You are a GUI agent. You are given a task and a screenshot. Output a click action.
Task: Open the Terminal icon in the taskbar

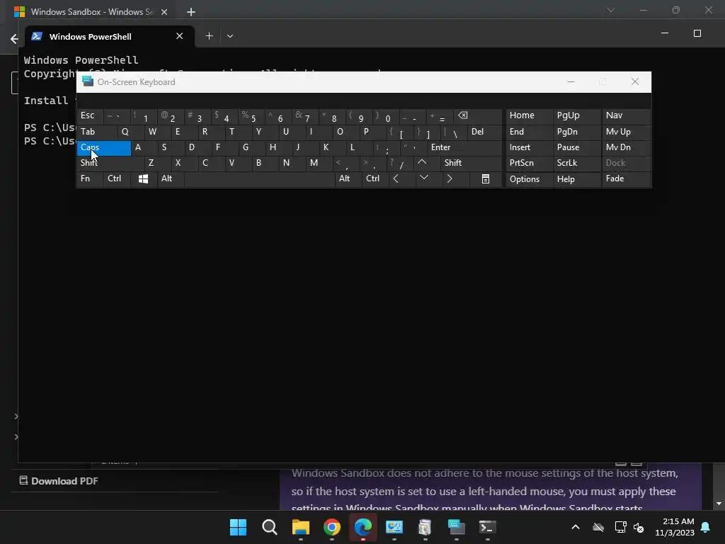[487, 527]
